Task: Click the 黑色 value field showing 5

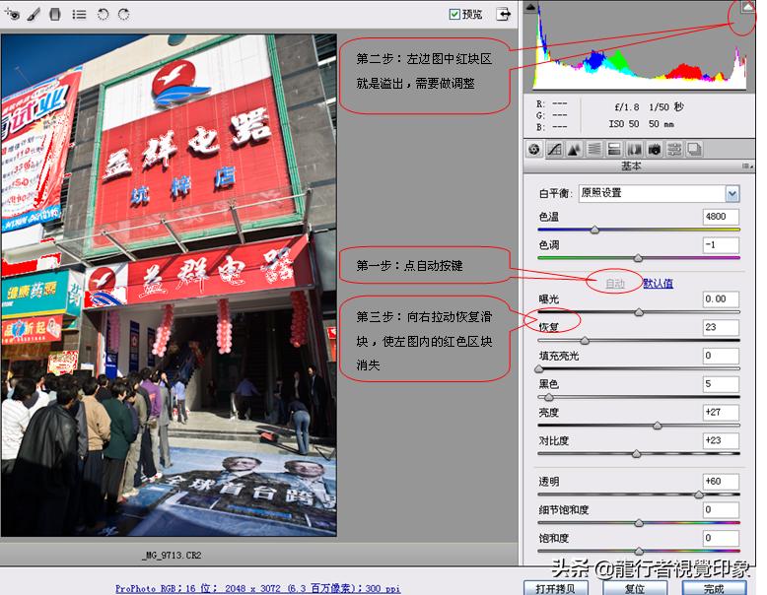Action: point(721,384)
